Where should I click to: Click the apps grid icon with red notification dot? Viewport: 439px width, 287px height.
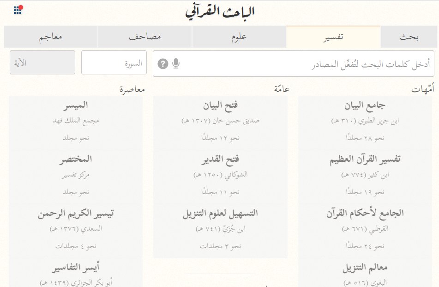[17, 9]
